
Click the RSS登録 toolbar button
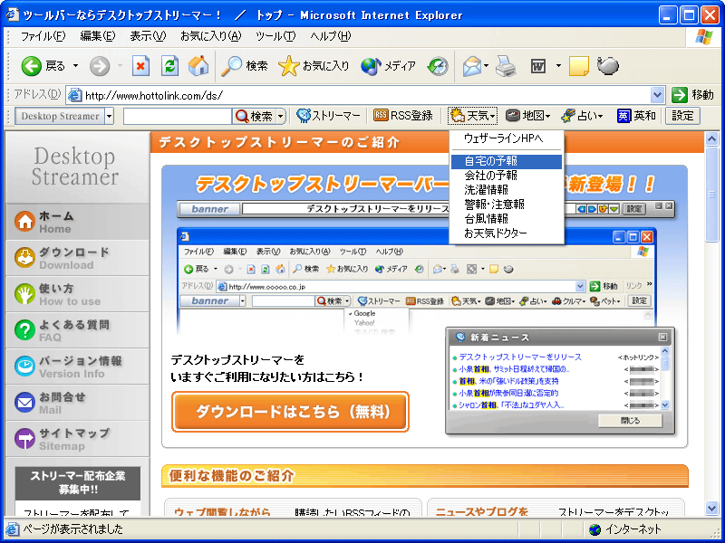pyautogui.click(x=402, y=116)
